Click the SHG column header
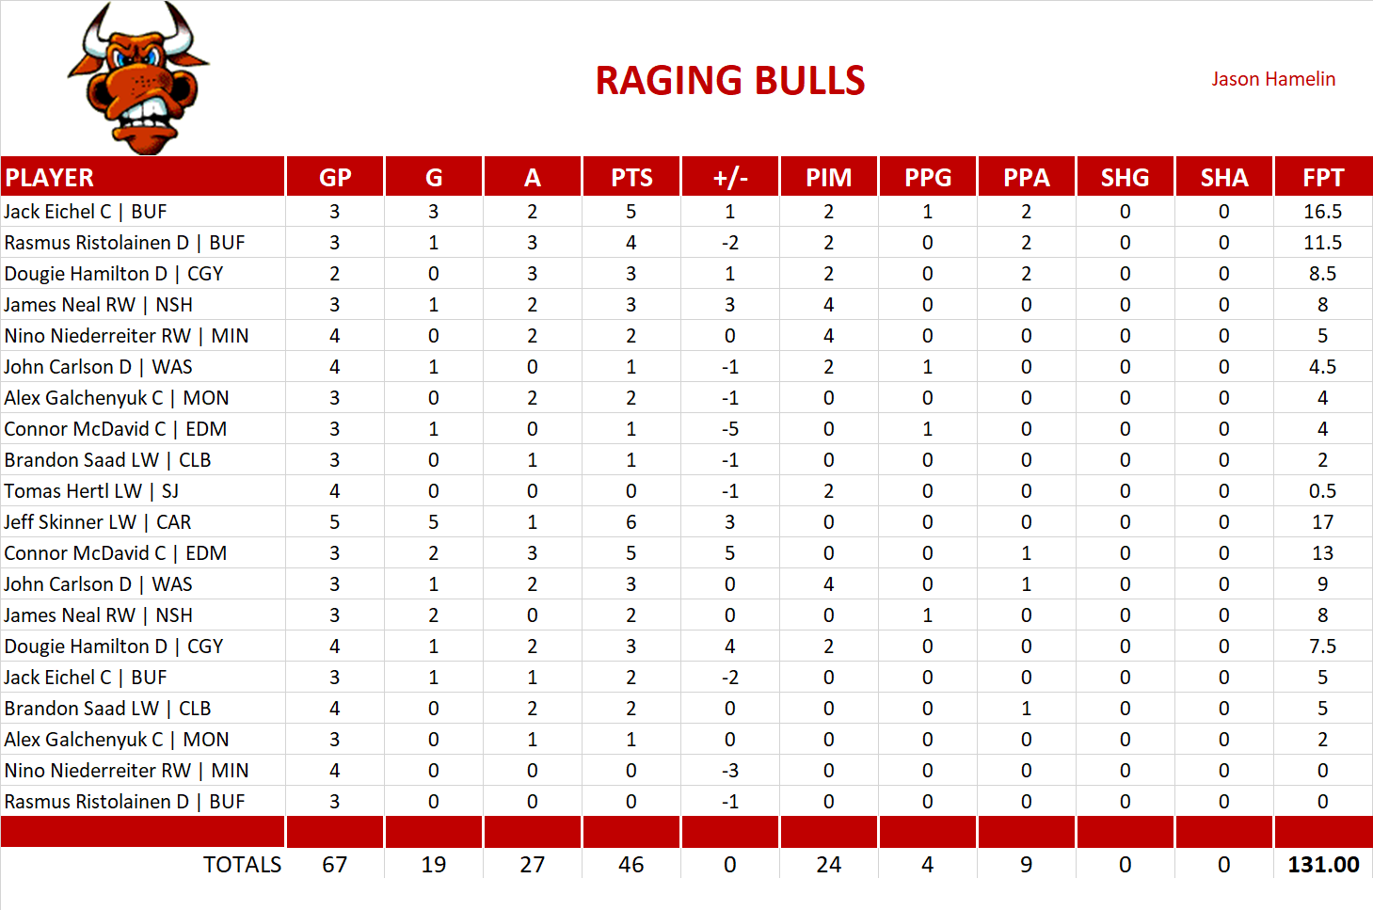The image size is (1373, 910). [1125, 178]
